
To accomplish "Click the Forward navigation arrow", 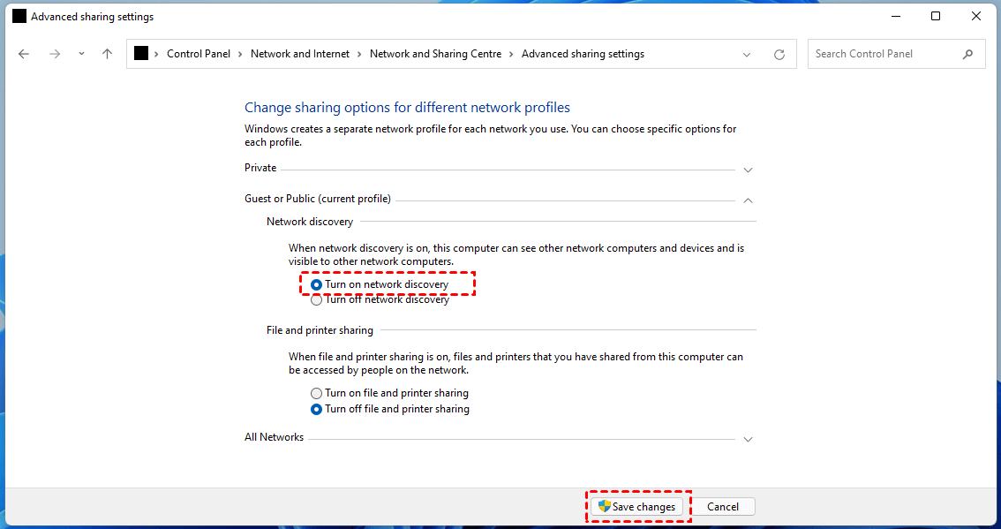I will point(55,54).
